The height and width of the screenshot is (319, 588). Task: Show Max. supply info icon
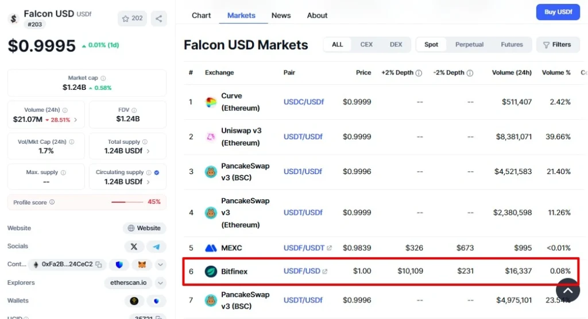pos(63,172)
